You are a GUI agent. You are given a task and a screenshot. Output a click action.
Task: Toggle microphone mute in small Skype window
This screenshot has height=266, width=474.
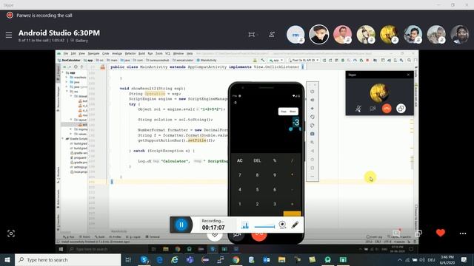pyautogui.click(x=358, y=109)
